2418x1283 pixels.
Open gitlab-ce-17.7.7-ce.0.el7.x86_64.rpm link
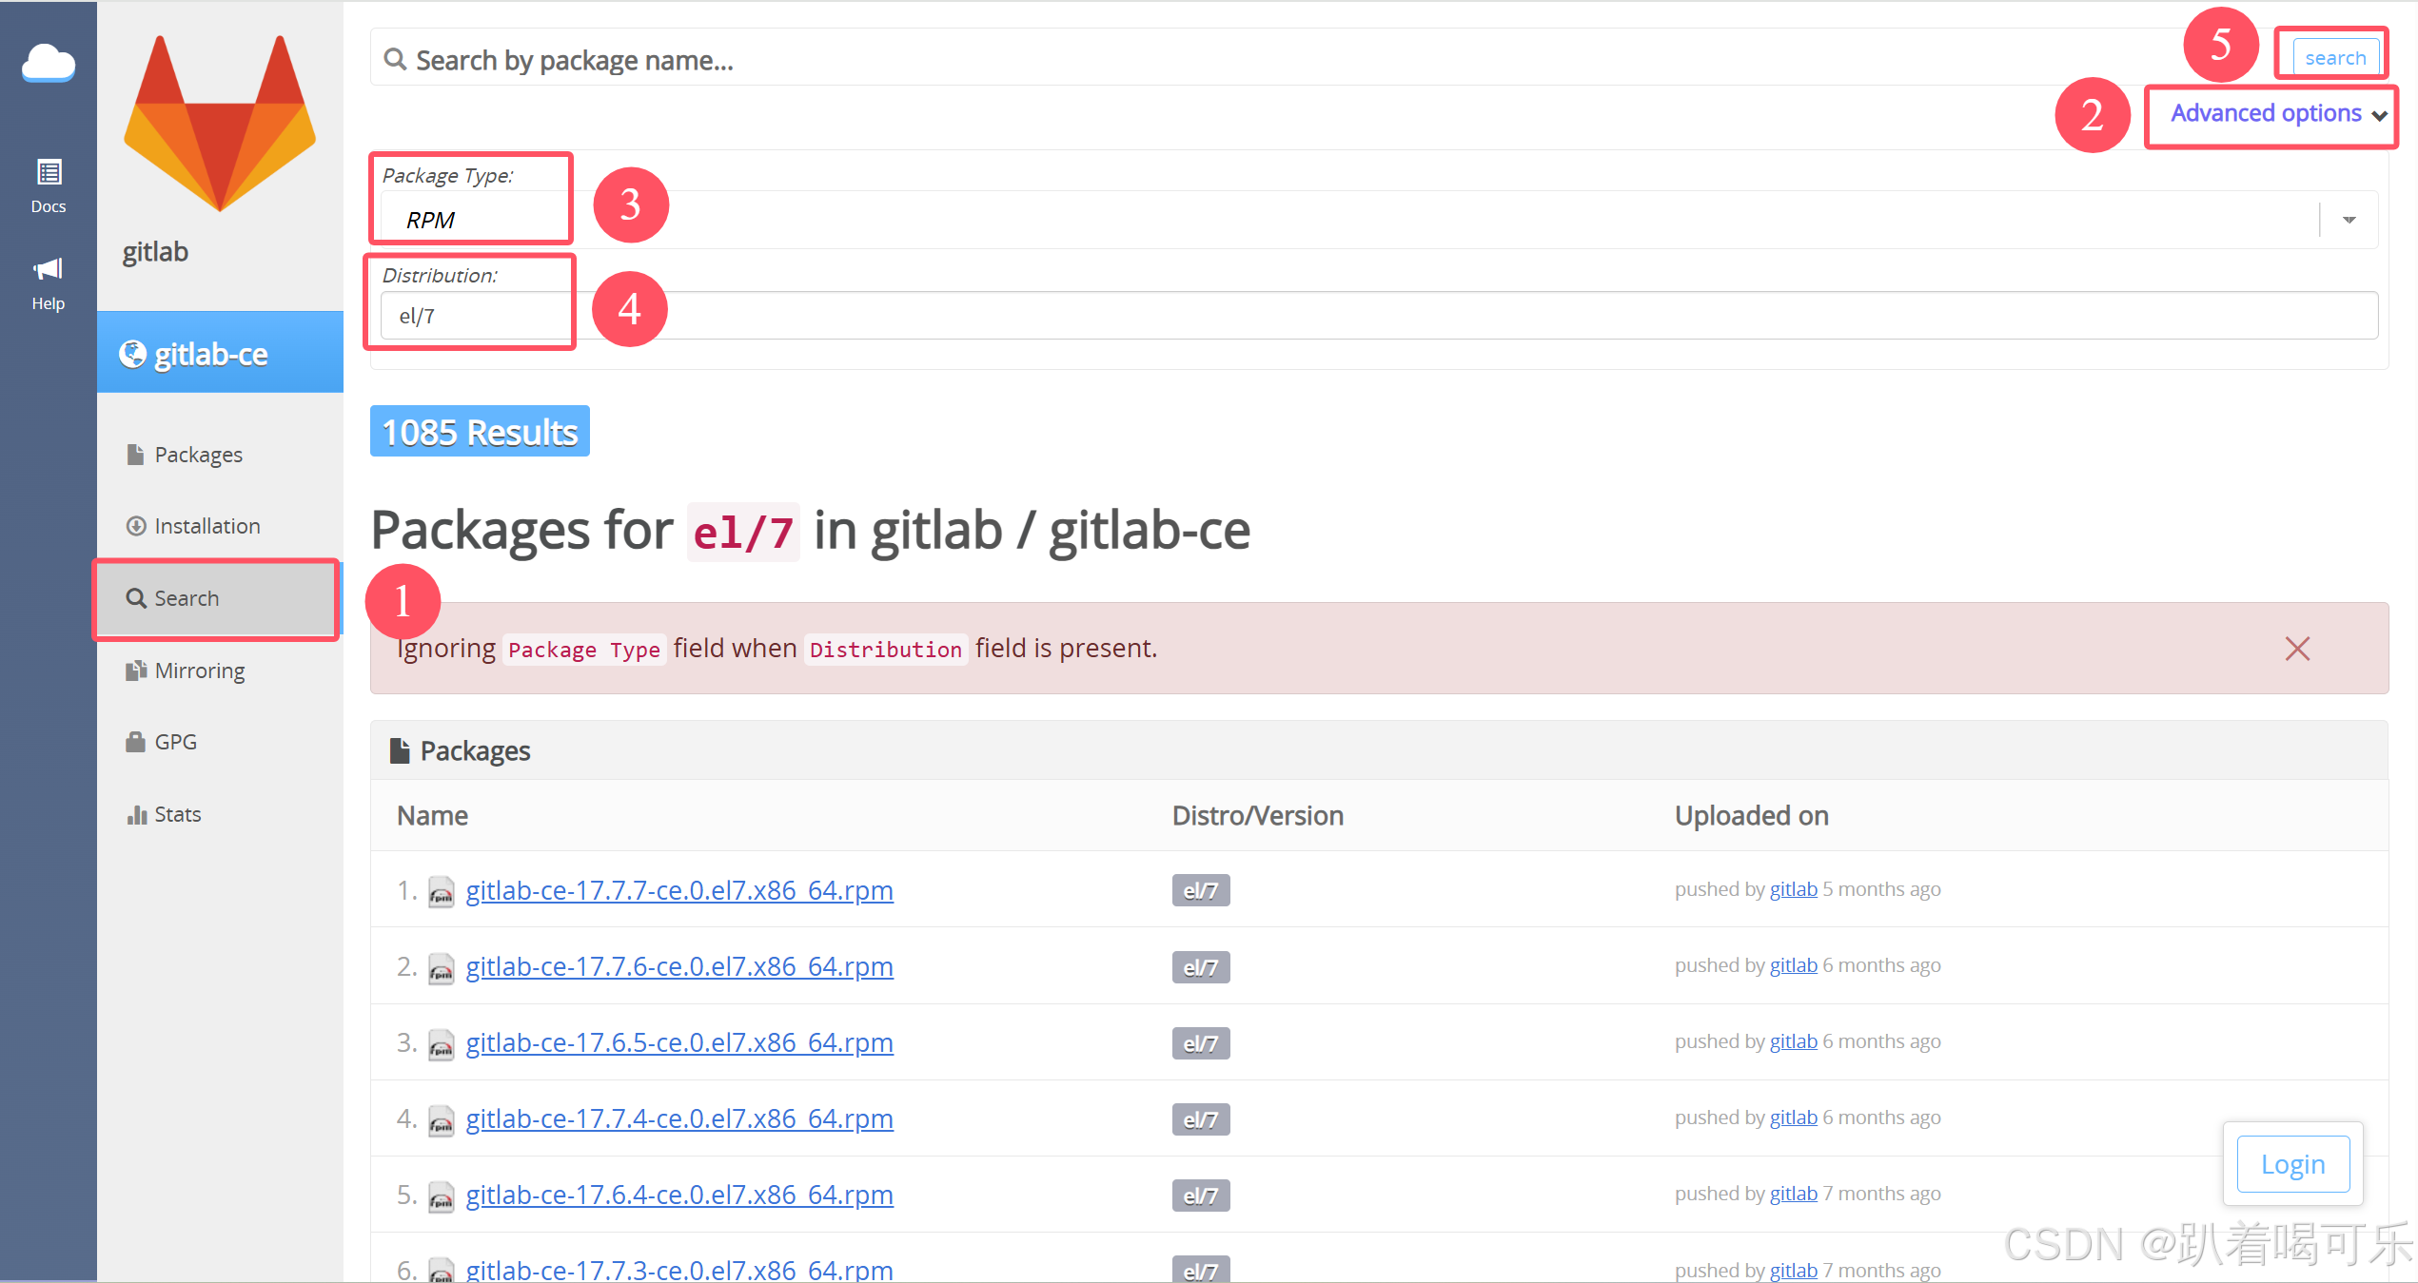[x=679, y=890]
